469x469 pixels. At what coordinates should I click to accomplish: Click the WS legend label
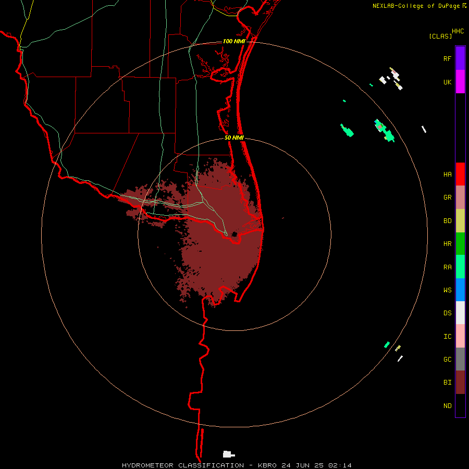447,290
